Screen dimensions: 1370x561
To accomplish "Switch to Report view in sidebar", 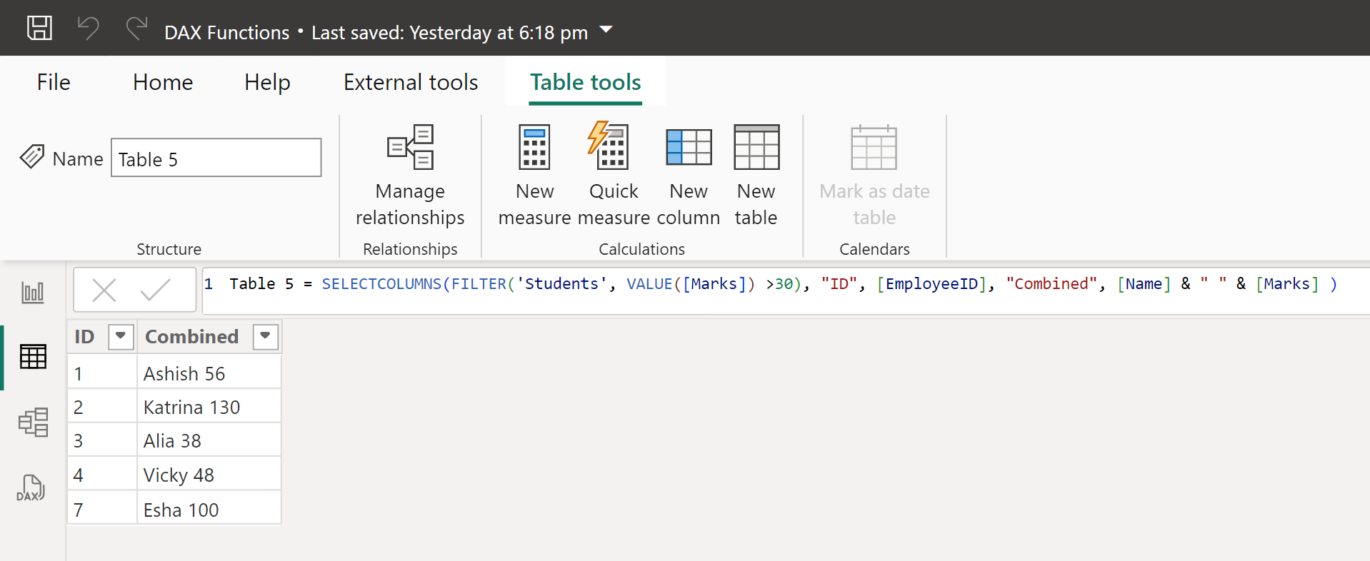I will (33, 292).
